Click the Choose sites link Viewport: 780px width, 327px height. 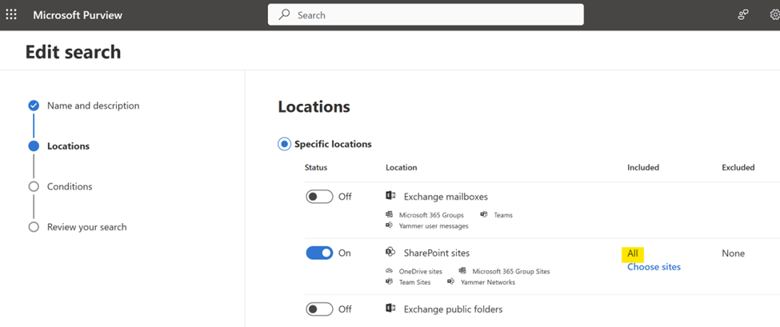[x=654, y=267]
